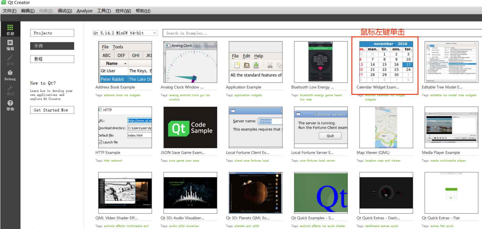The height and width of the screenshot is (229, 482).
Task: Open JSON Save Game example thumbnail
Action: pyautogui.click(x=190, y=127)
